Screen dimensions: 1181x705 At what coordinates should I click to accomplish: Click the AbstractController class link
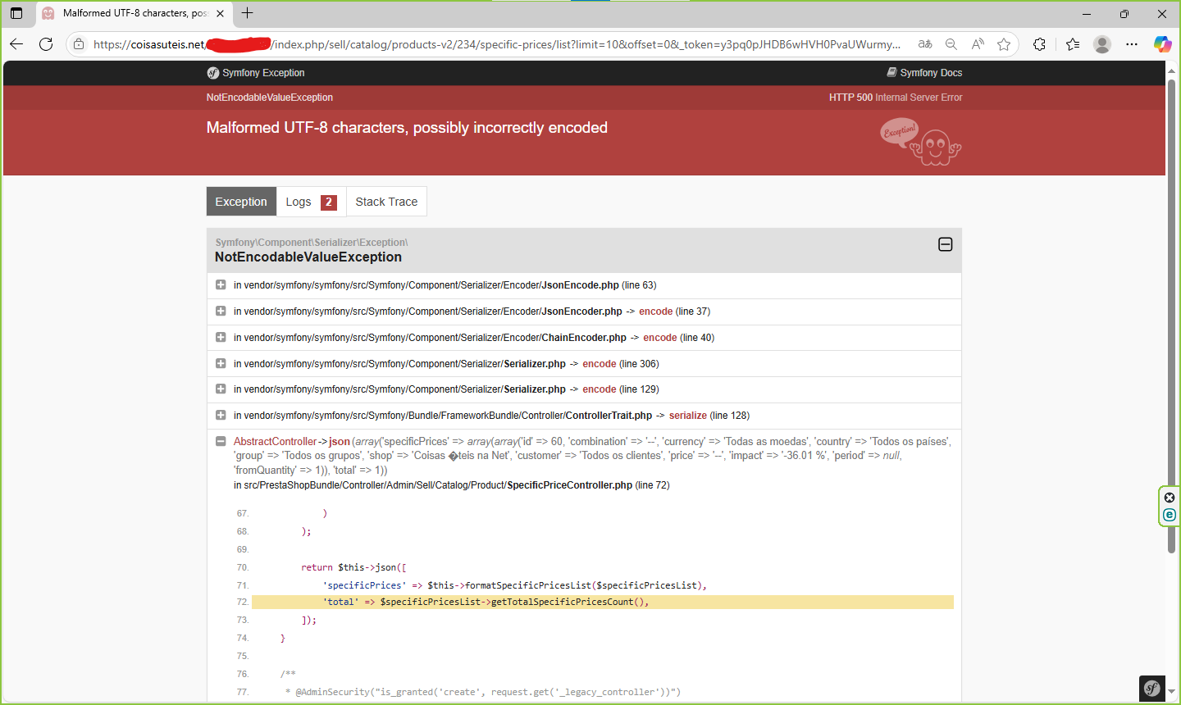pyautogui.click(x=276, y=442)
